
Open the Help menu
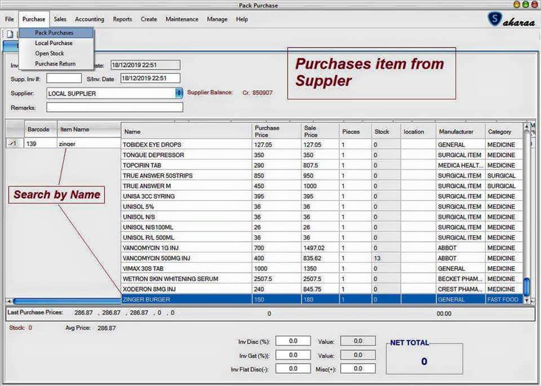(242, 19)
